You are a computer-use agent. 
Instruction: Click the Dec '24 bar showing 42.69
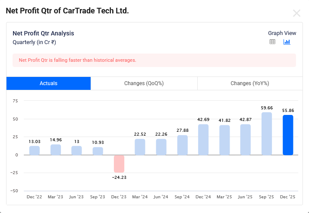pyautogui.click(x=203, y=140)
